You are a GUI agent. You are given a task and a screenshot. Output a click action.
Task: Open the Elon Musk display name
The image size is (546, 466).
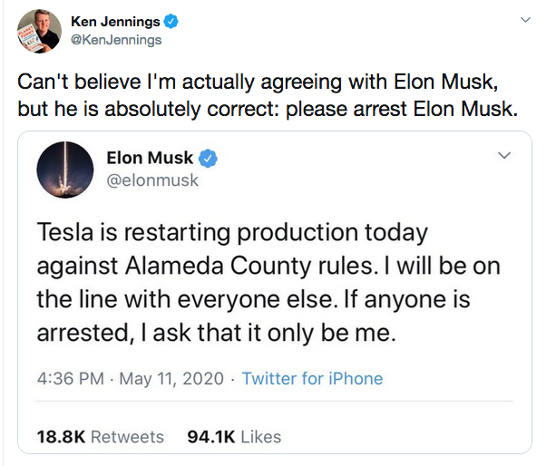click(150, 158)
